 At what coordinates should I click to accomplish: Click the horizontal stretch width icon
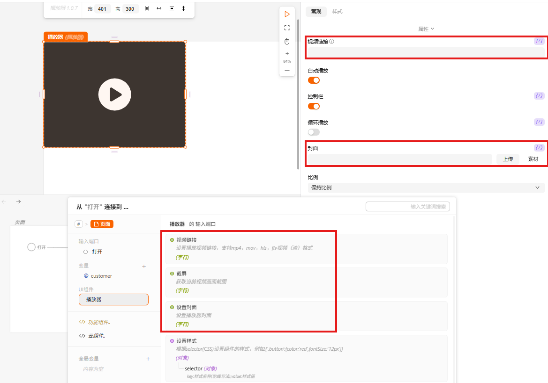click(159, 8)
